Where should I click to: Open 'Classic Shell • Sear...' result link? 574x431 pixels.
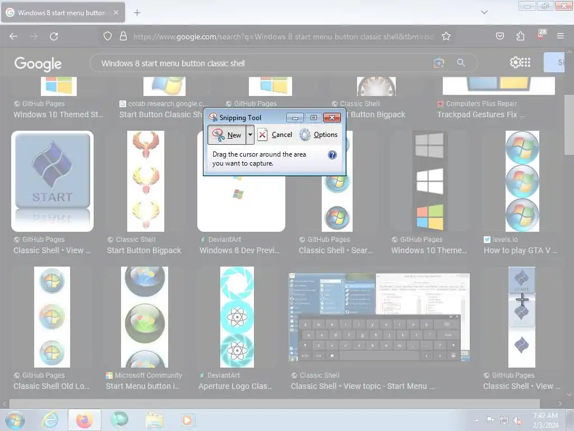pyautogui.click(x=335, y=251)
